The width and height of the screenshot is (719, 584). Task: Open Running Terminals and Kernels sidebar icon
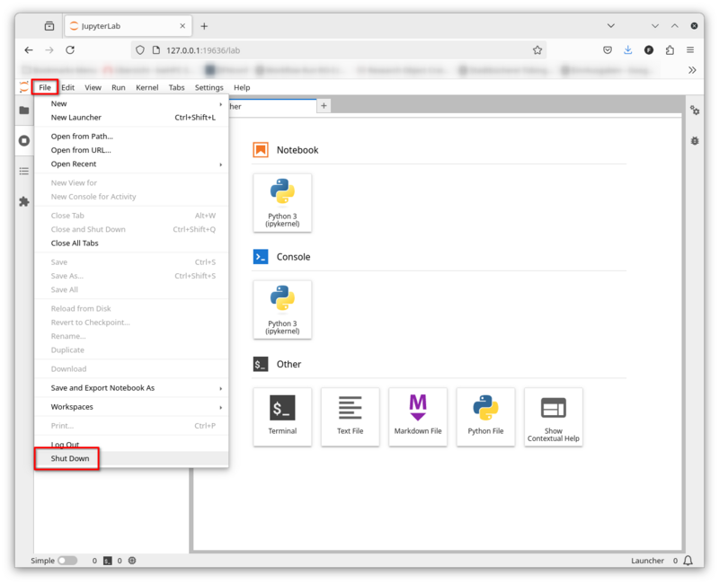coord(24,141)
